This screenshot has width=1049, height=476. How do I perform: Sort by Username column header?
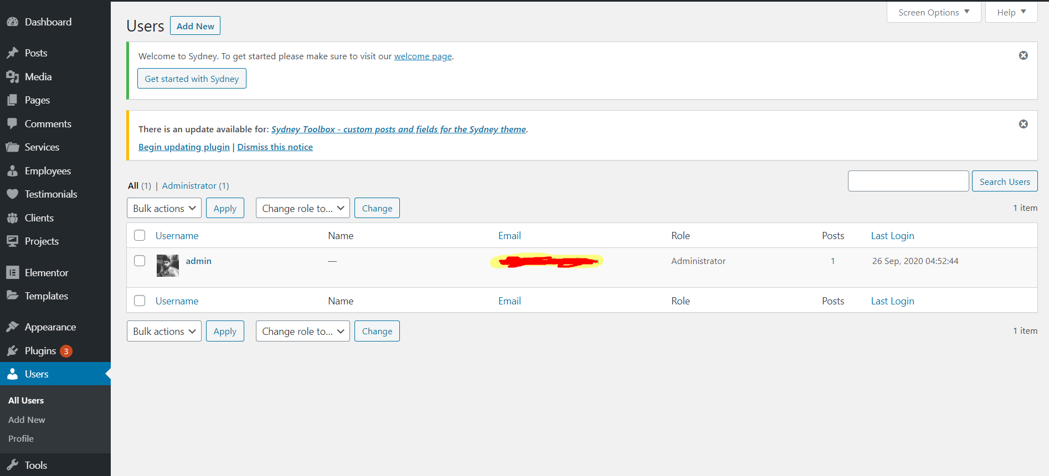(x=177, y=236)
